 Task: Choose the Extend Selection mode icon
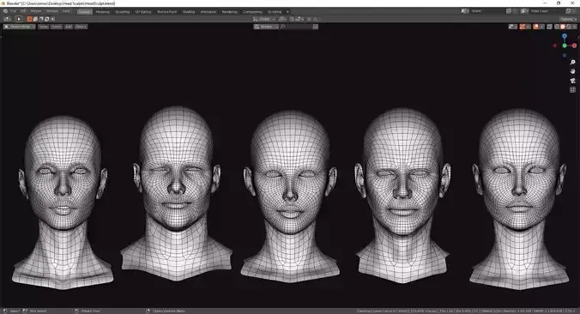click(35, 19)
